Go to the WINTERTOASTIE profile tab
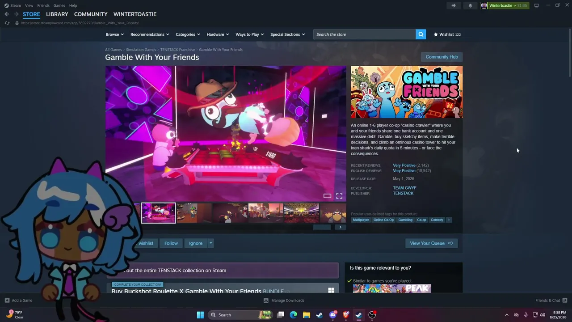The height and width of the screenshot is (322, 572). [x=135, y=14]
